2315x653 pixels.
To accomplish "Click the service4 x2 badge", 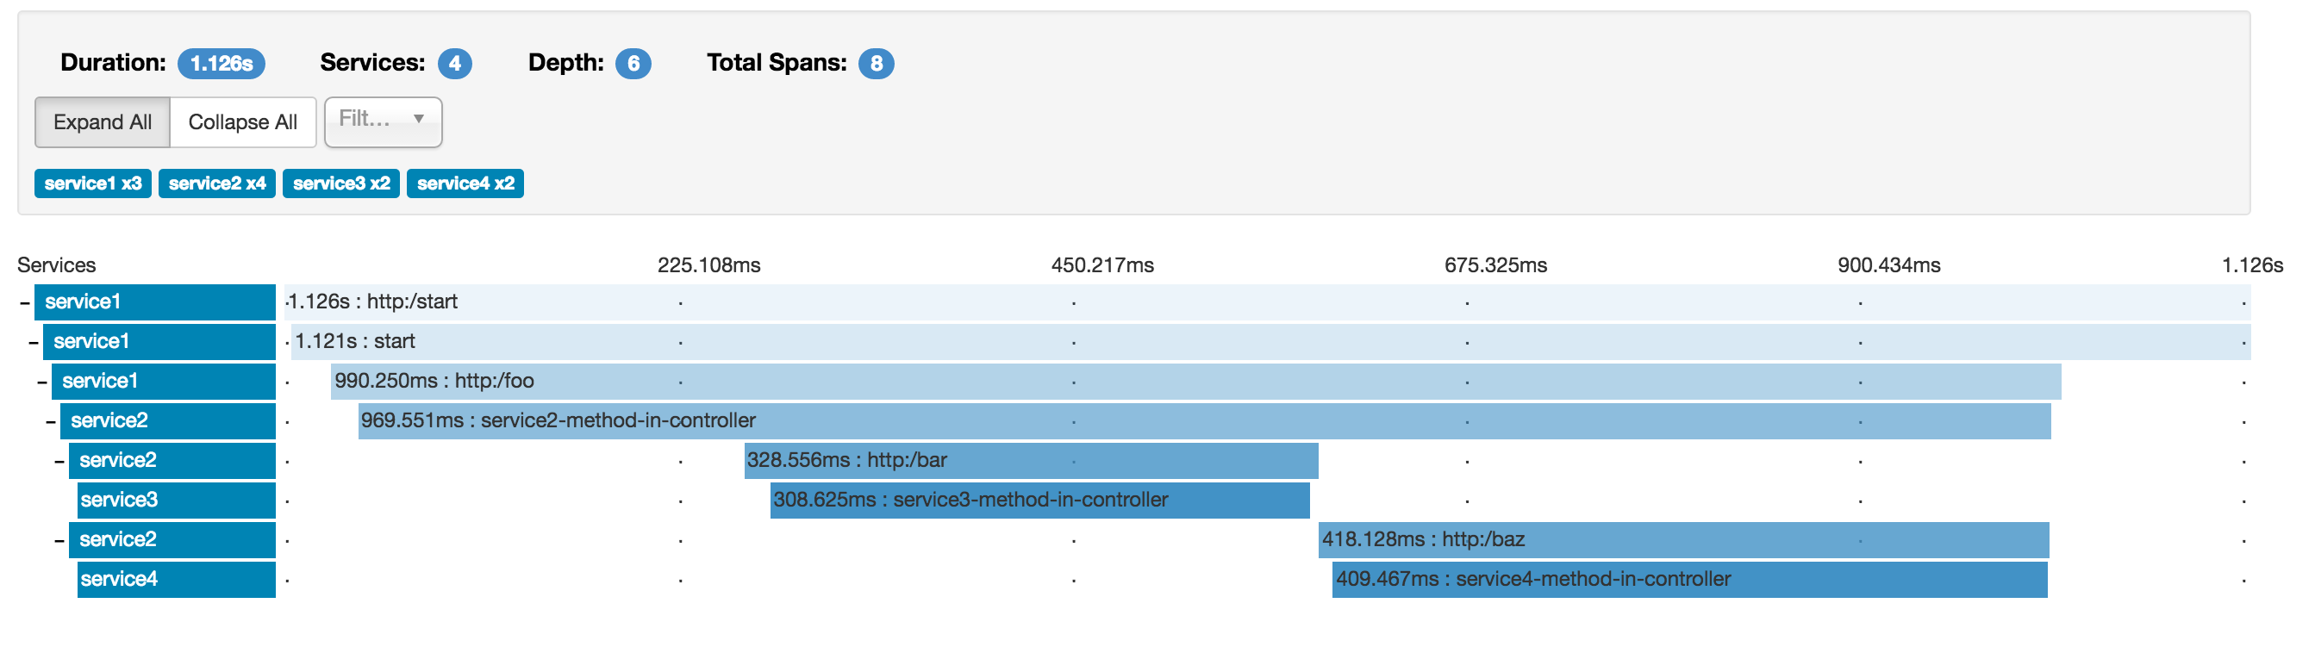I will point(465,183).
